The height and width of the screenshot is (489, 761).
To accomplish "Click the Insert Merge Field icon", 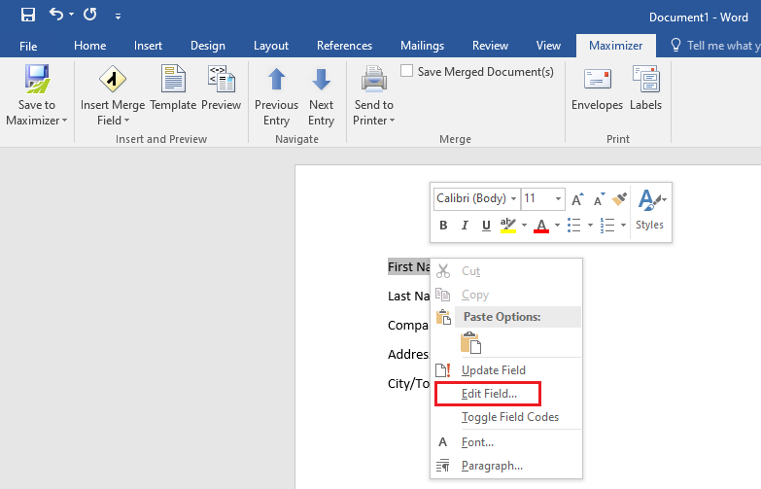I will pos(115,80).
